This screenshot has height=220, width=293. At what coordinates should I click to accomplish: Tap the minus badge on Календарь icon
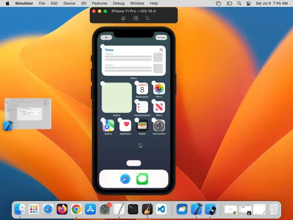137,83
